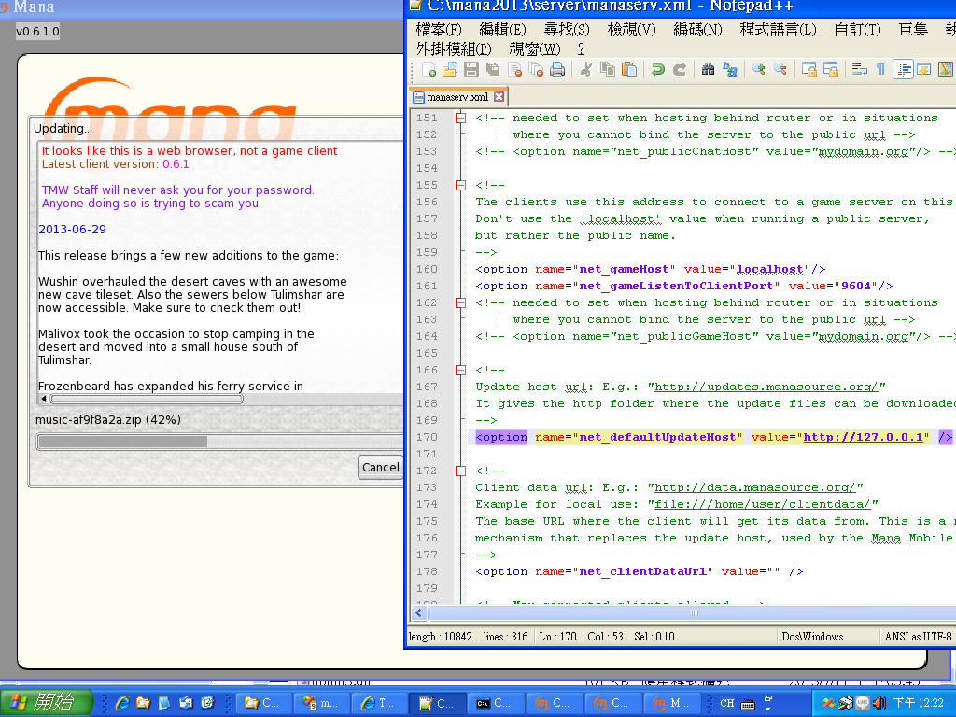Open Find with the binoculars icon
This screenshot has height=717, width=956.
click(x=708, y=69)
